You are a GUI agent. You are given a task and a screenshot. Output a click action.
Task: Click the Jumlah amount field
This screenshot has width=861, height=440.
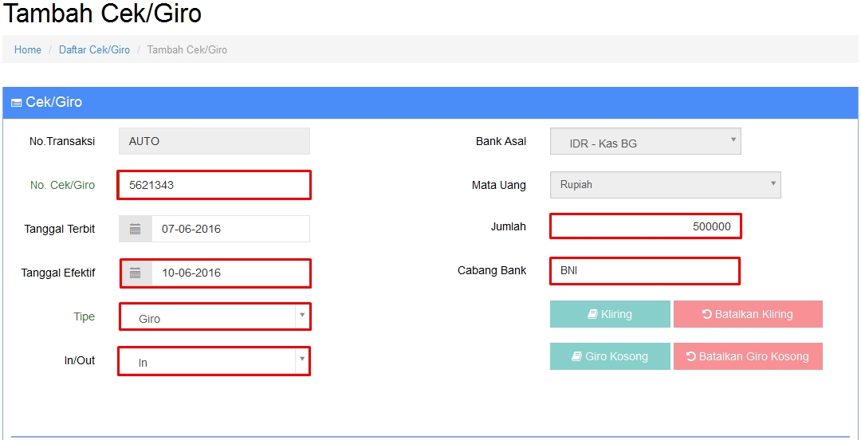tap(645, 226)
